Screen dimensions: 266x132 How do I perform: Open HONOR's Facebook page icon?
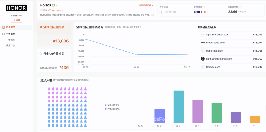coord(162,12)
